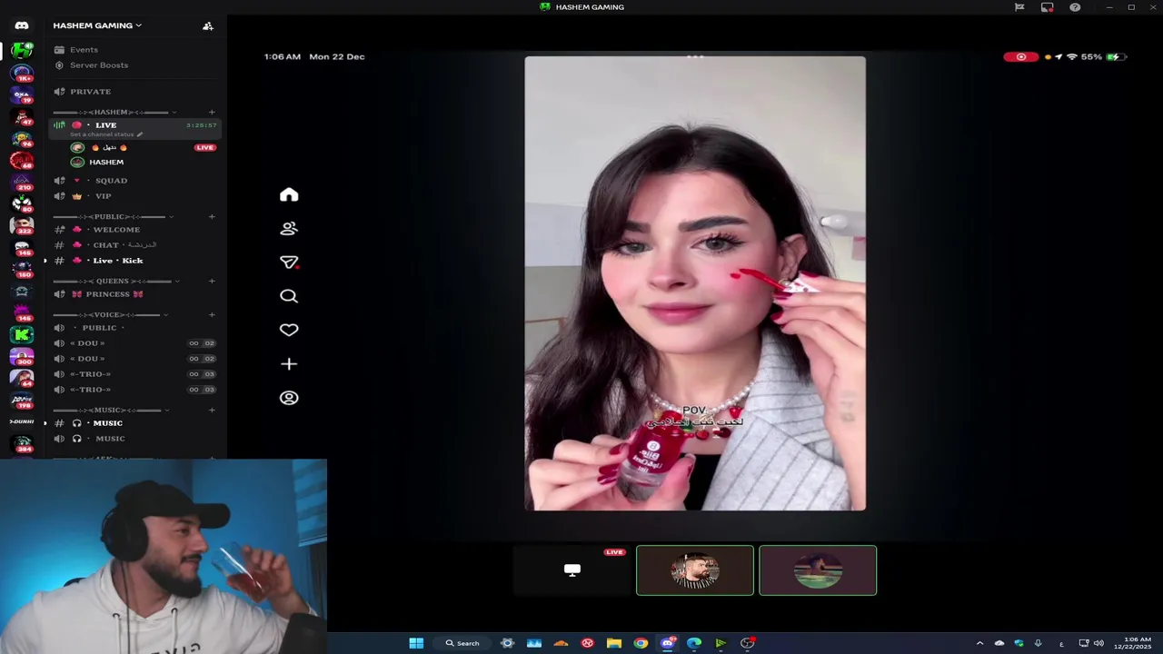
Task: Add a channel to HASHEM category
Action: pyautogui.click(x=212, y=113)
